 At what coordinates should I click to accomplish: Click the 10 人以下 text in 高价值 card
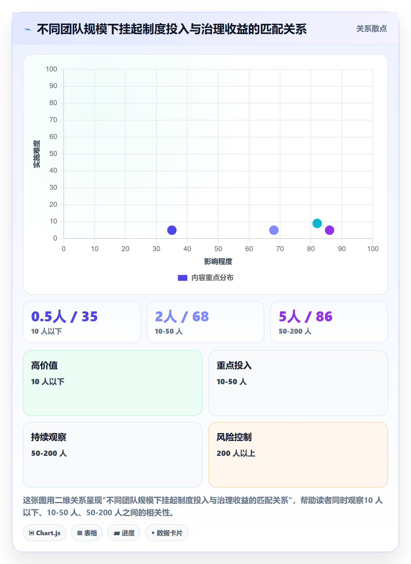click(48, 382)
